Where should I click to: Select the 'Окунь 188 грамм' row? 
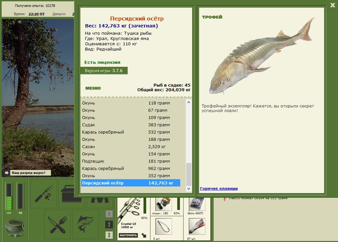click(131, 139)
